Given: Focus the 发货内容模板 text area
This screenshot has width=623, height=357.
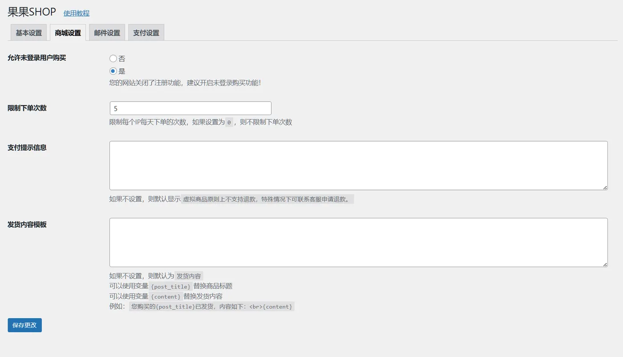Looking at the screenshot, I should [359, 243].
